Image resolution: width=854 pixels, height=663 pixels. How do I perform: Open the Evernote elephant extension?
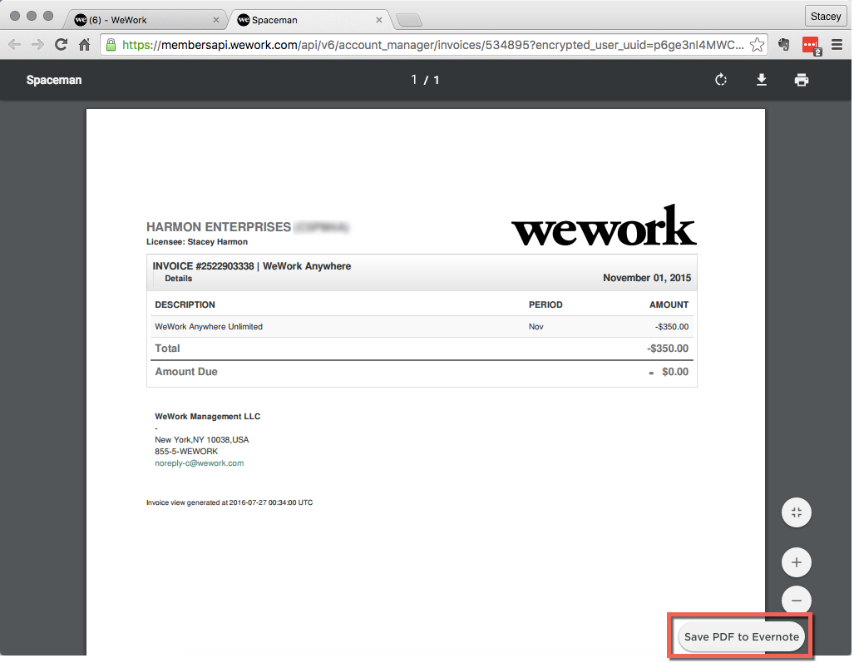(784, 45)
